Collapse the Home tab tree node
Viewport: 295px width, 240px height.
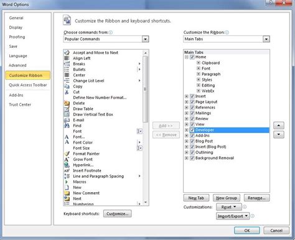pyautogui.click(x=187, y=57)
